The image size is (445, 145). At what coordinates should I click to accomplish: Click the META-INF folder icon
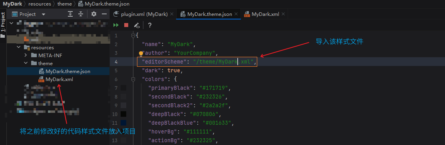click(34, 55)
